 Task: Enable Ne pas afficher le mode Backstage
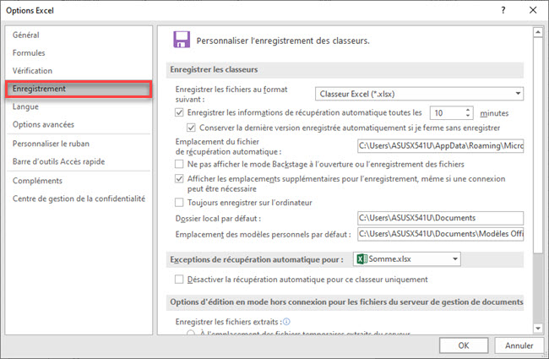(179, 164)
